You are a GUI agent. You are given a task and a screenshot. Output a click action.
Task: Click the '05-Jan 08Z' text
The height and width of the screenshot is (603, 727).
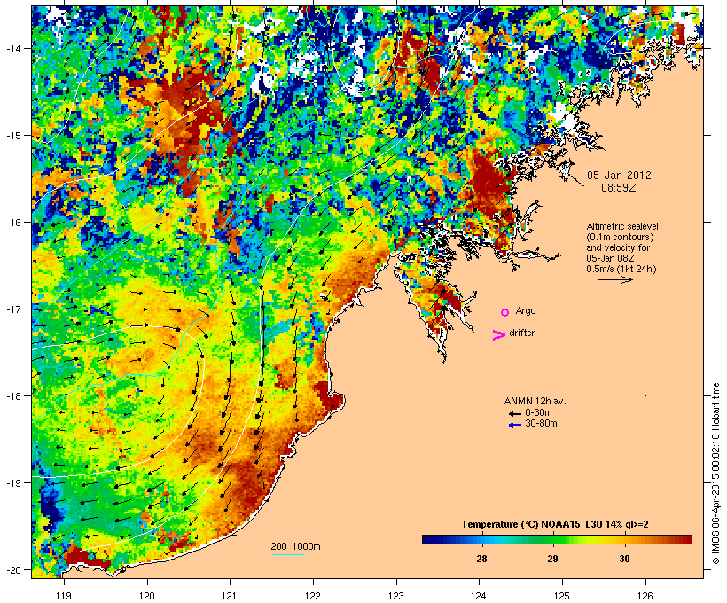[x=610, y=258]
